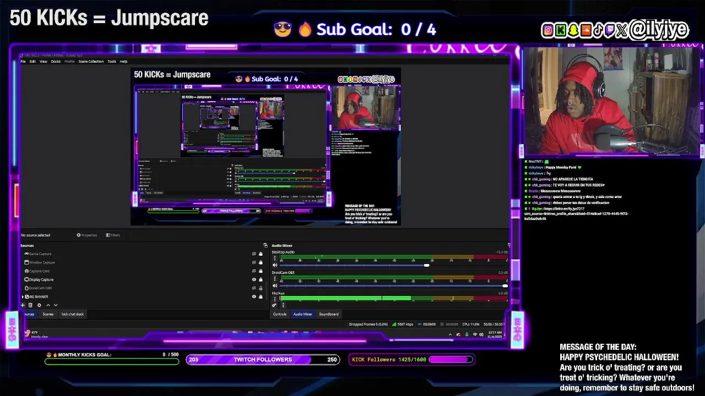The image size is (705, 396).
Task: Move source down with down arrow
Action: point(56,305)
